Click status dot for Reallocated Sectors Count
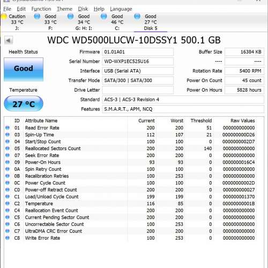 8,148
